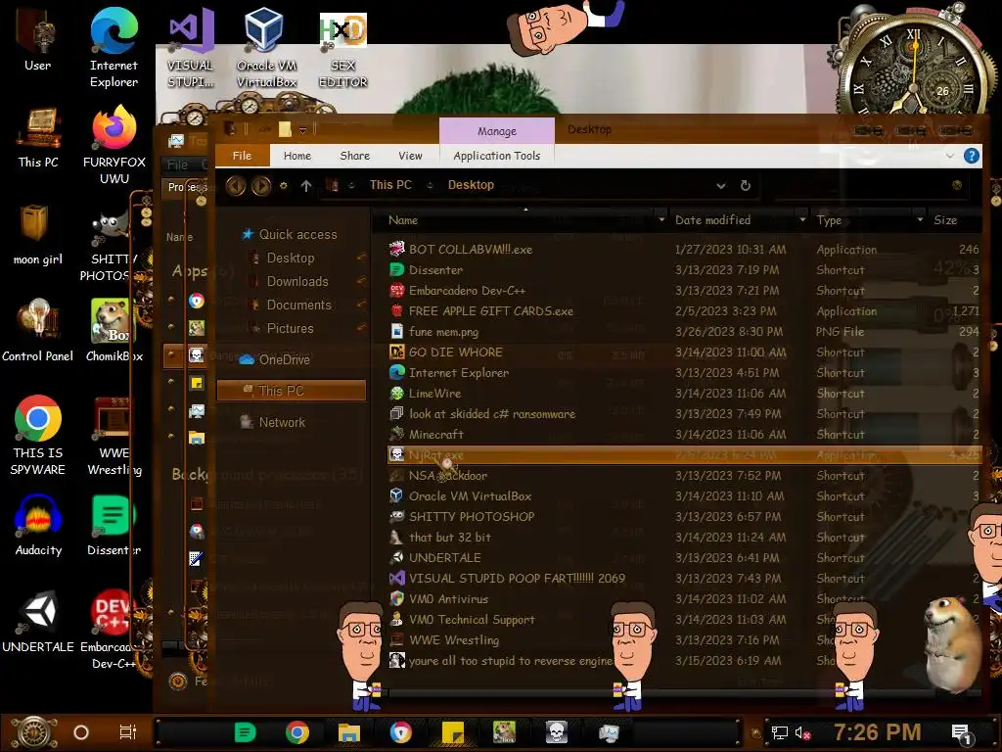This screenshot has width=1002, height=752.
Task: Click the steampunk Start button
Action: coord(34,732)
